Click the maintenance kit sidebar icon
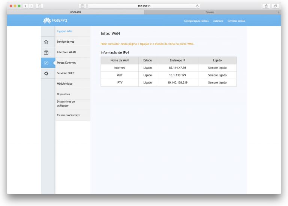This screenshot has height=206, width=288. click(46, 52)
